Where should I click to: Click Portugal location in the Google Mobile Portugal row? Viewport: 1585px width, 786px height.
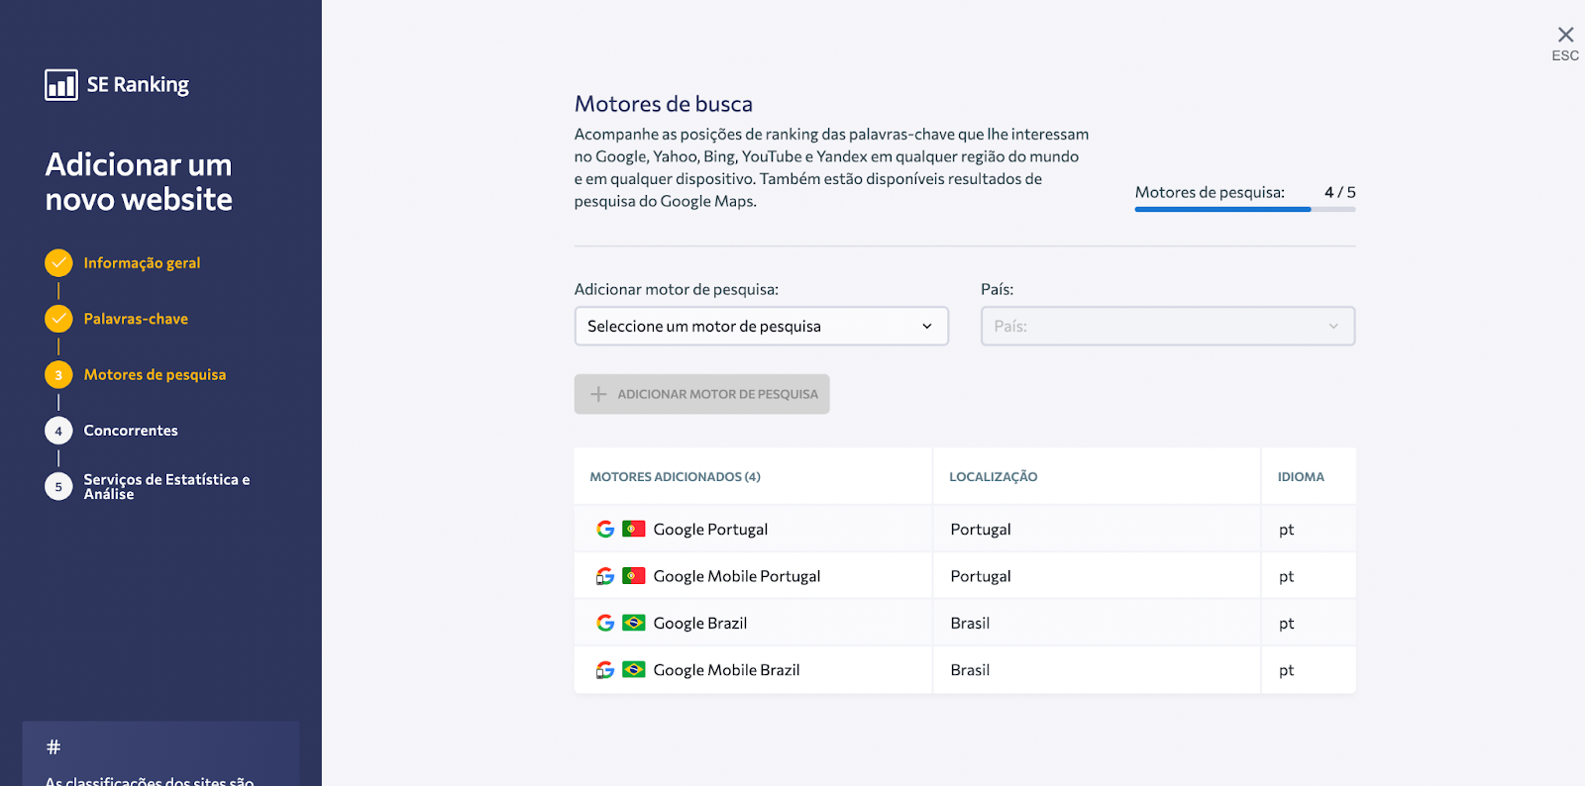click(x=981, y=576)
